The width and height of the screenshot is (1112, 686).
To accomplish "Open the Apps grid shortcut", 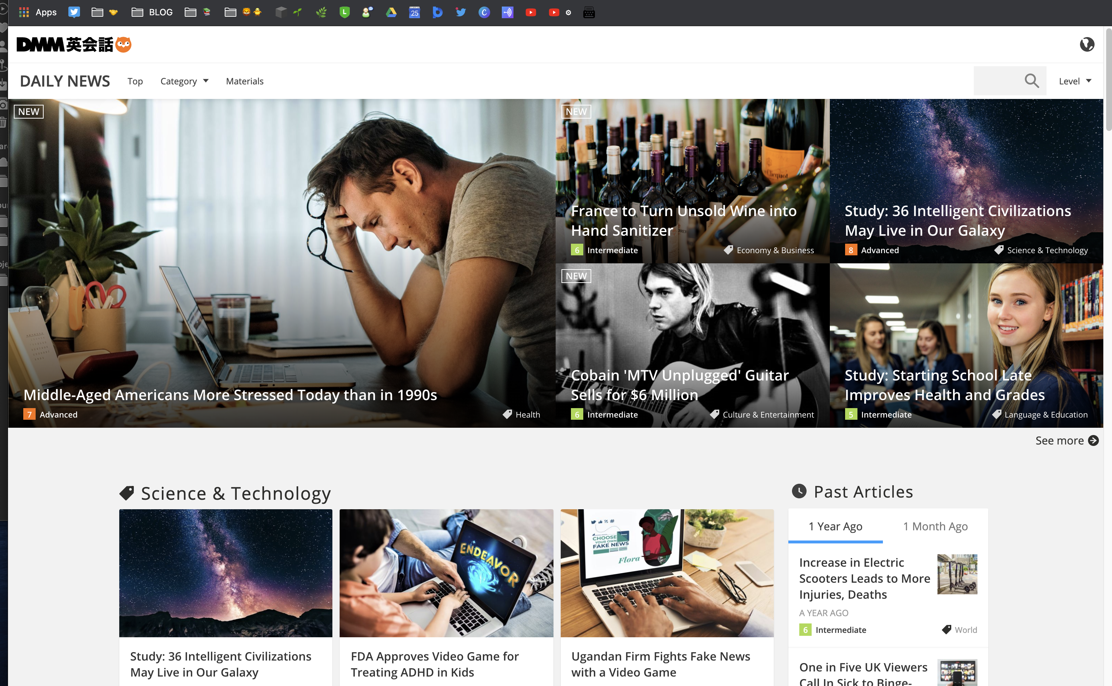I will pos(38,12).
